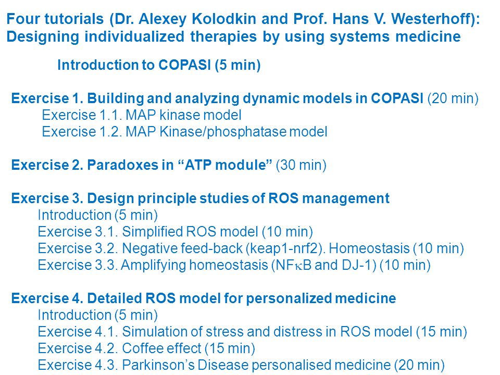Viewport: 500px width, 375px height.
Task: Open Exercise 1.2 MAP Kinase/phosphatase model
Action: (x=184, y=132)
